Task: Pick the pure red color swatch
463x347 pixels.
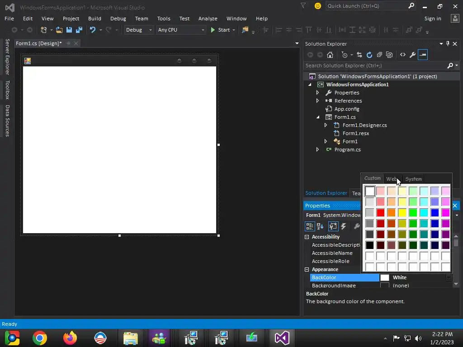Action: coord(381,212)
